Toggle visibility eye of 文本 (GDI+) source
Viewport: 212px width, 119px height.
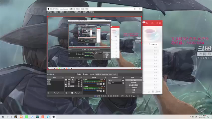click(79, 82)
